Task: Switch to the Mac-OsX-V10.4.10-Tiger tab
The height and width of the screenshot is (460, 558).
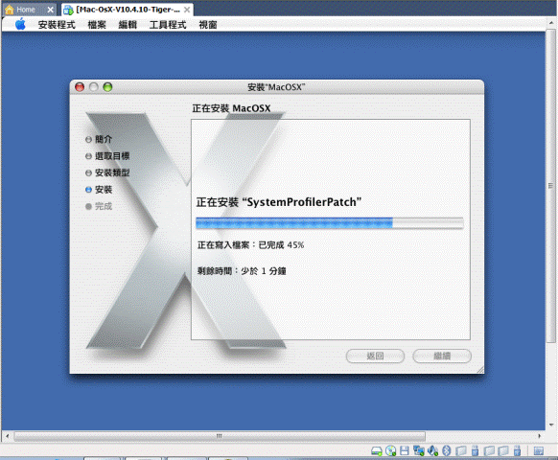Action: tap(128, 10)
